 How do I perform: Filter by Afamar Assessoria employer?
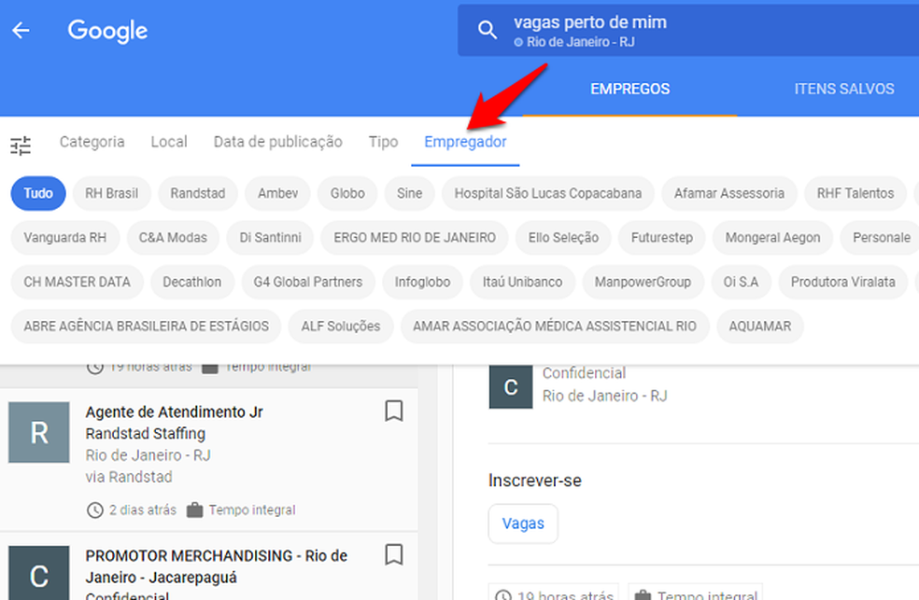click(x=729, y=193)
